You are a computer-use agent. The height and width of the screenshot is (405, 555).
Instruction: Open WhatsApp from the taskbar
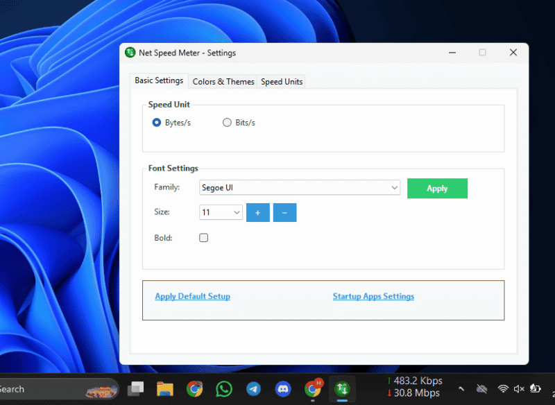click(x=223, y=389)
